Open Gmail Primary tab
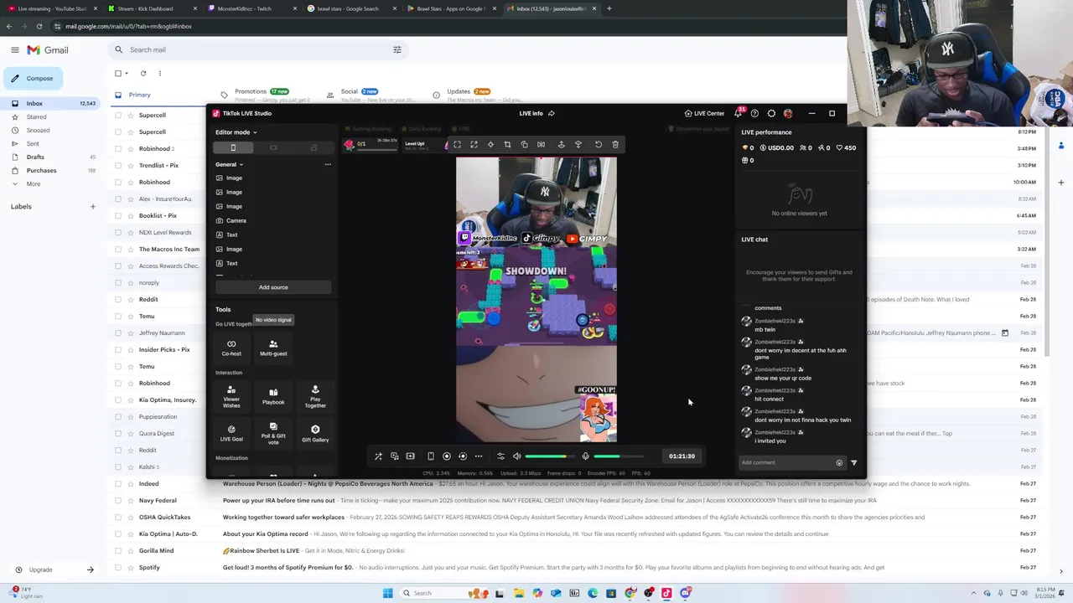The image size is (1073, 603). [161, 95]
